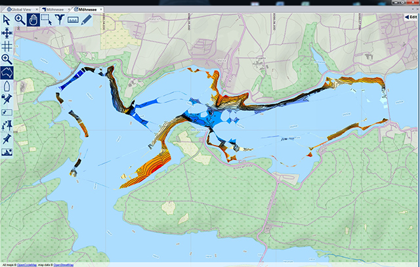Viewport: 420px width, 267px height.
Task: Select the pencil edit tool
Action: point(87,20)
